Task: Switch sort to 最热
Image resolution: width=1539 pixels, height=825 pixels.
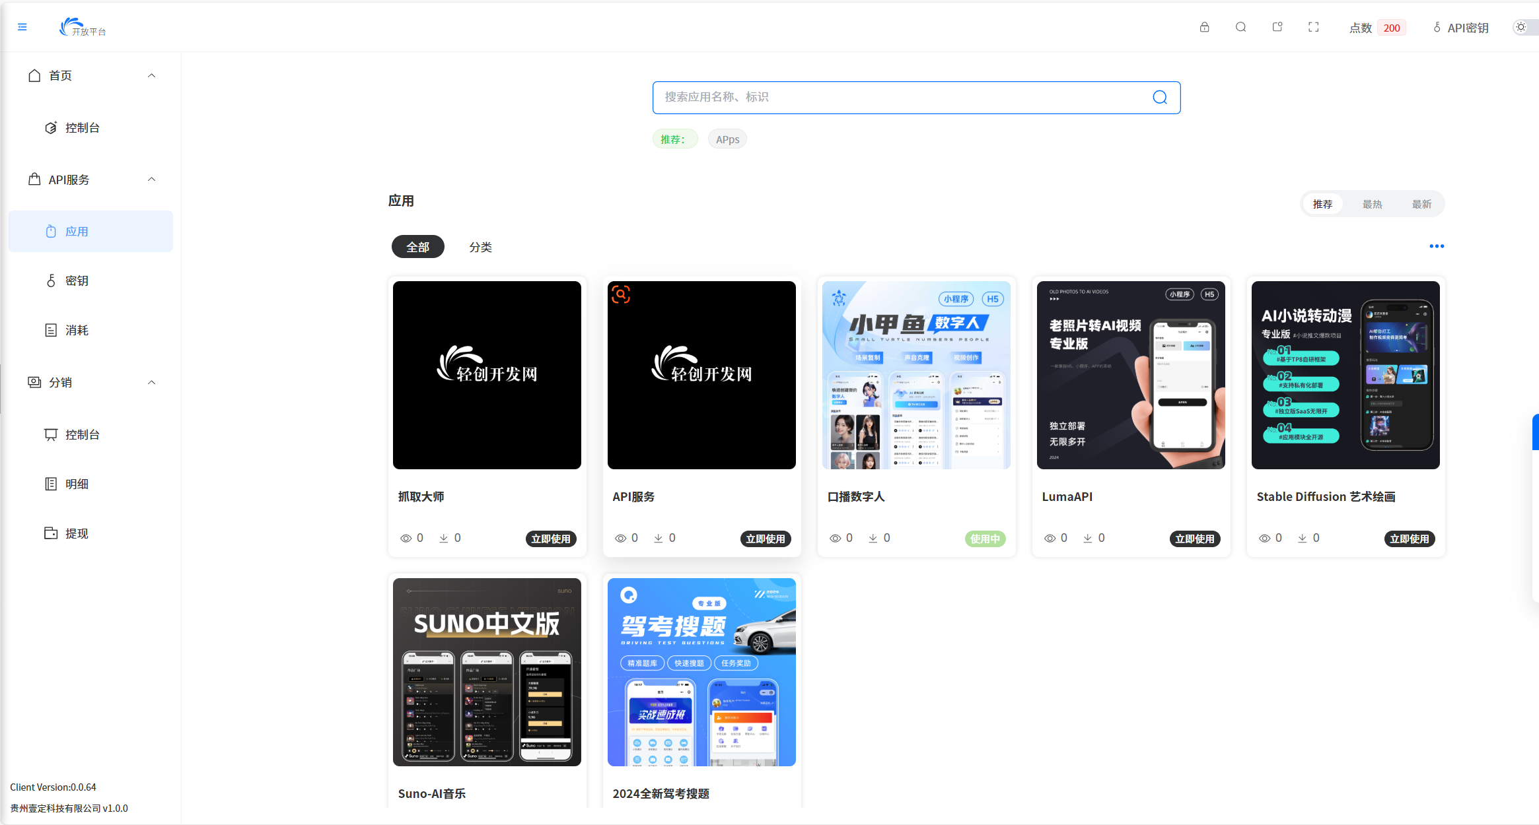Action: coord(1372,205)
